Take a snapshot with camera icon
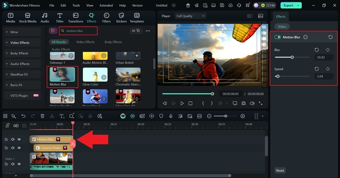 (244, 103)
